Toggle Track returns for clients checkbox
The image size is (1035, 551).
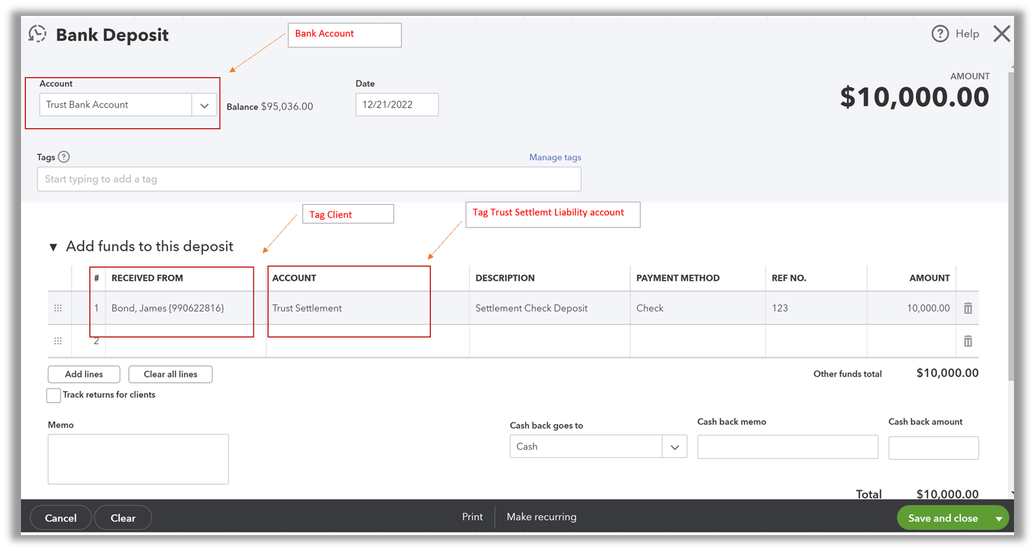(53, 395)
